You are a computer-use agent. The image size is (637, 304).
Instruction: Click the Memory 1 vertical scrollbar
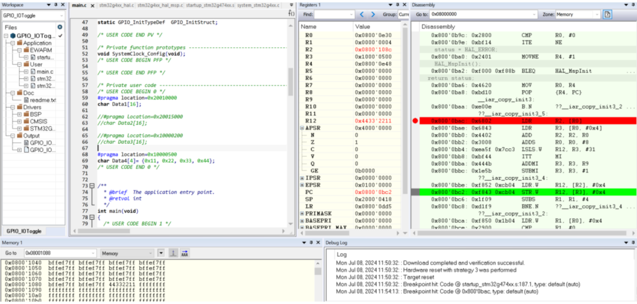click(x=318, y=280)
